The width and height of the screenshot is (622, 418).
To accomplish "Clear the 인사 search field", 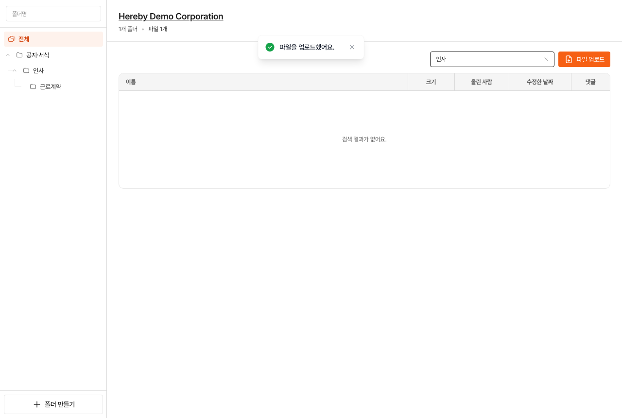I will tap(546, 59).
